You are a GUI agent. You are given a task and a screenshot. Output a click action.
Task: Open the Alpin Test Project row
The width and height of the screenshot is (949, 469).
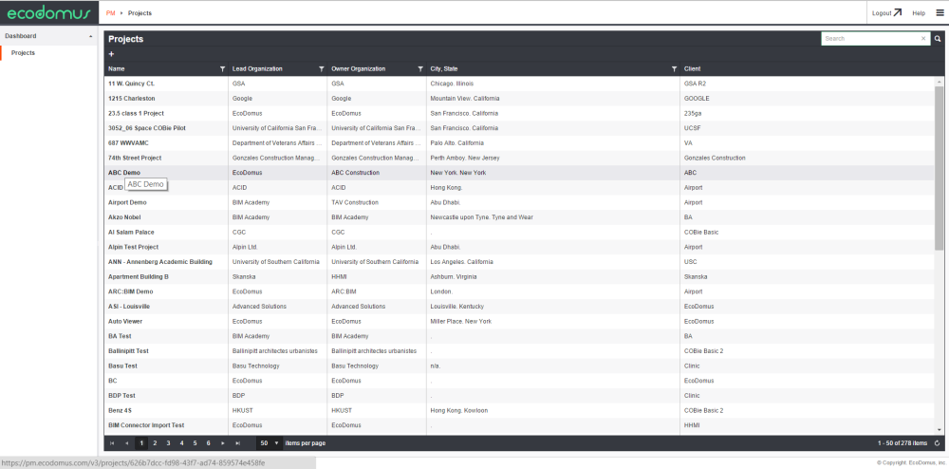[133, 247]
